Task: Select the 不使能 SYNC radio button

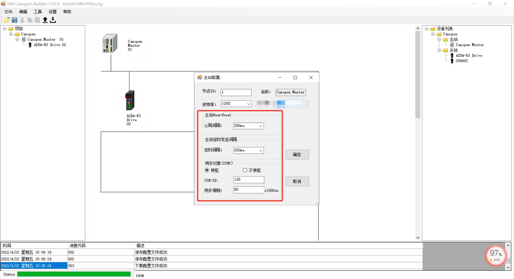Action: pos(245,170)
